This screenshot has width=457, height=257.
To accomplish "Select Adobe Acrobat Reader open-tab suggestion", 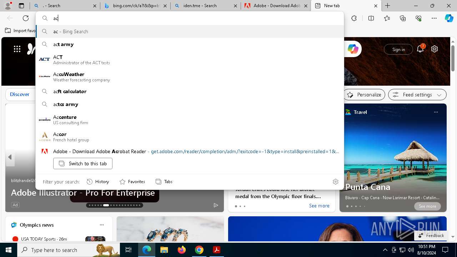I will pyautogui.click(x=190, y=151).
